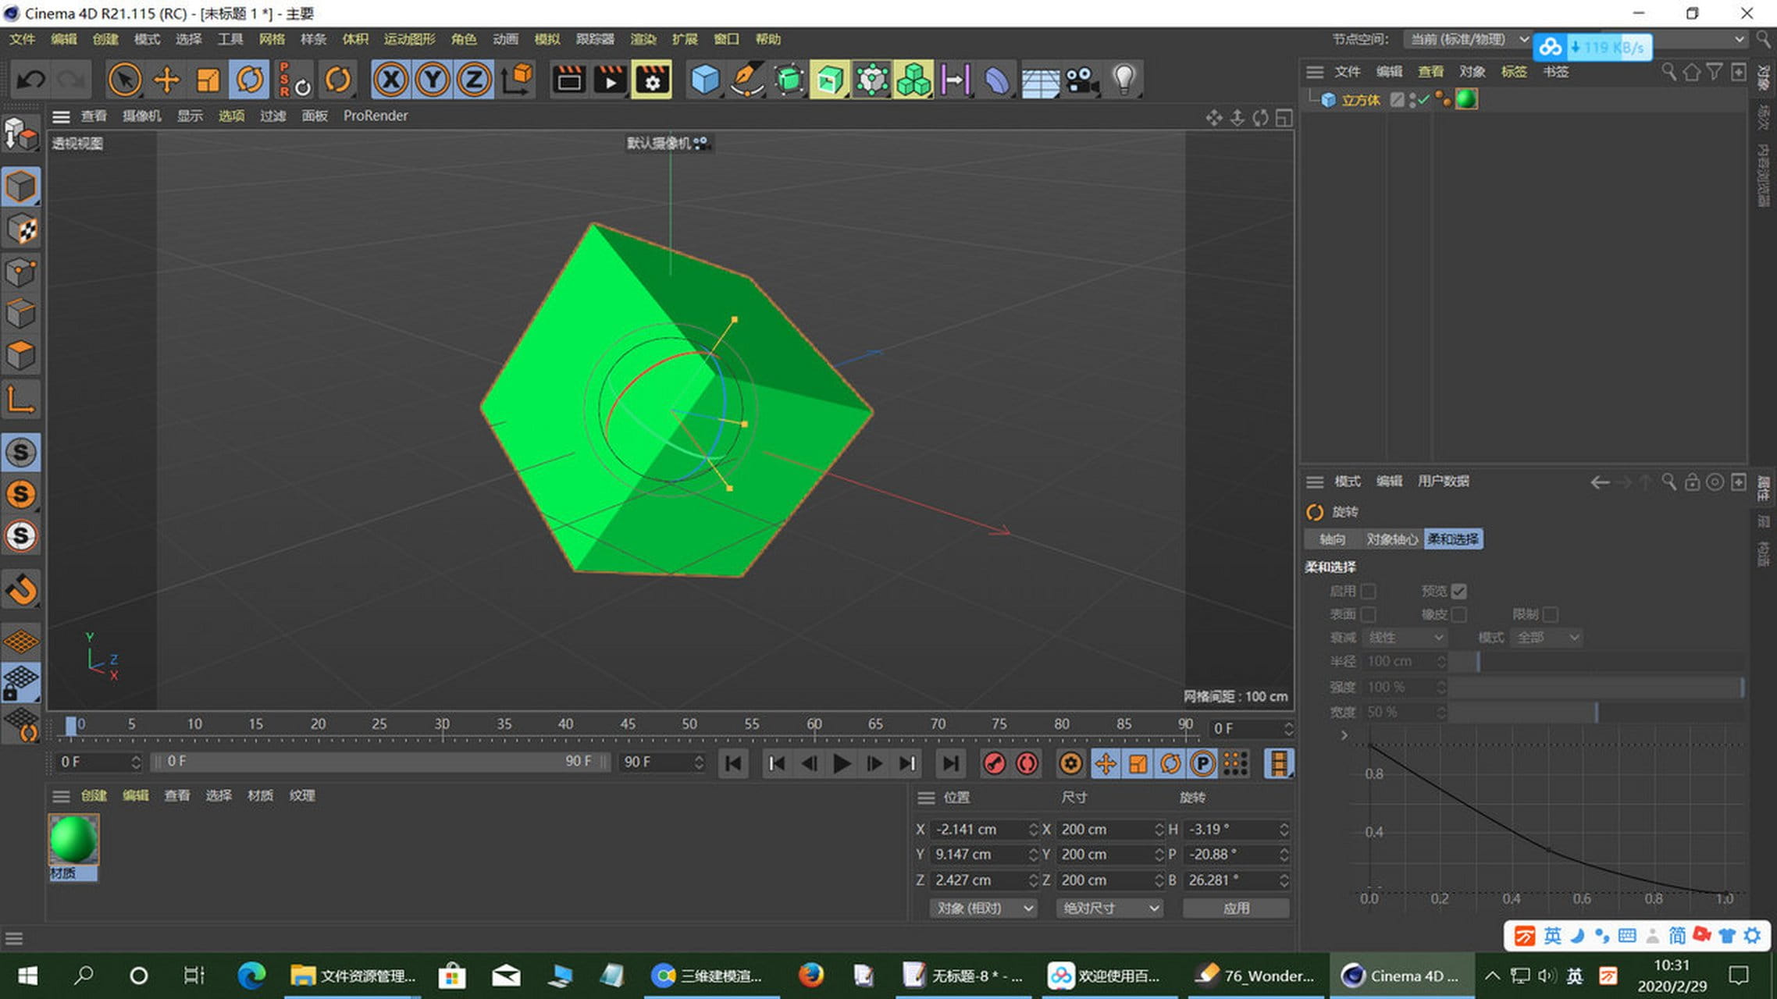
Task: Click the Y position 9.147 cm field
Action: [x=978, y=855]
